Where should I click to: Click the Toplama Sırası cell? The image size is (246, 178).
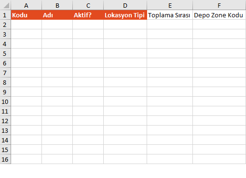tap(170, 15)
